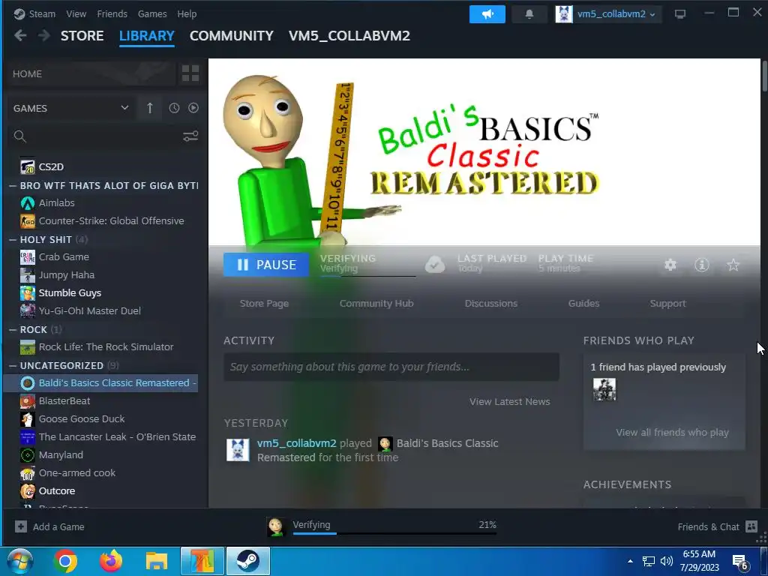Image resolution: width=768 pixels, height=576 pixels.
Task: Open collections grid view icon
Action: (x=190, y=73)
